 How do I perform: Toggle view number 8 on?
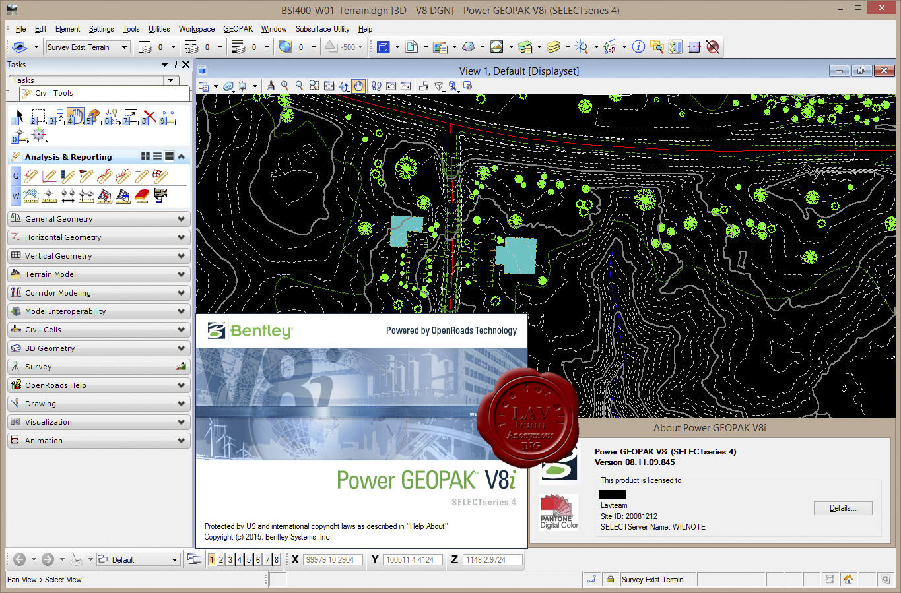click(277, 559)
